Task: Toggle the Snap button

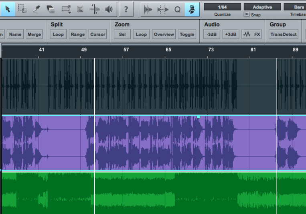Action: (247, 14)
